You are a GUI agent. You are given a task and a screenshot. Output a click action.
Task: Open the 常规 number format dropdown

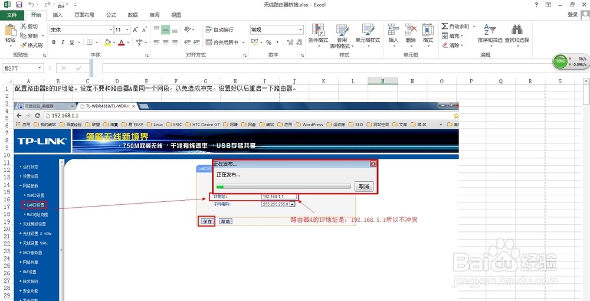point(301,30)
